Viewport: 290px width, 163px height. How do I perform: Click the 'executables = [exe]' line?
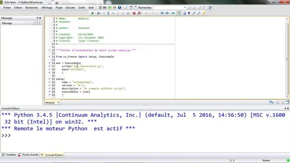point(76,91)
